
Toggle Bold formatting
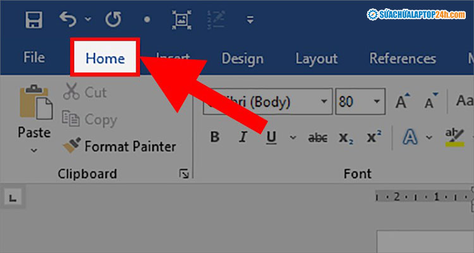(215, 137)
